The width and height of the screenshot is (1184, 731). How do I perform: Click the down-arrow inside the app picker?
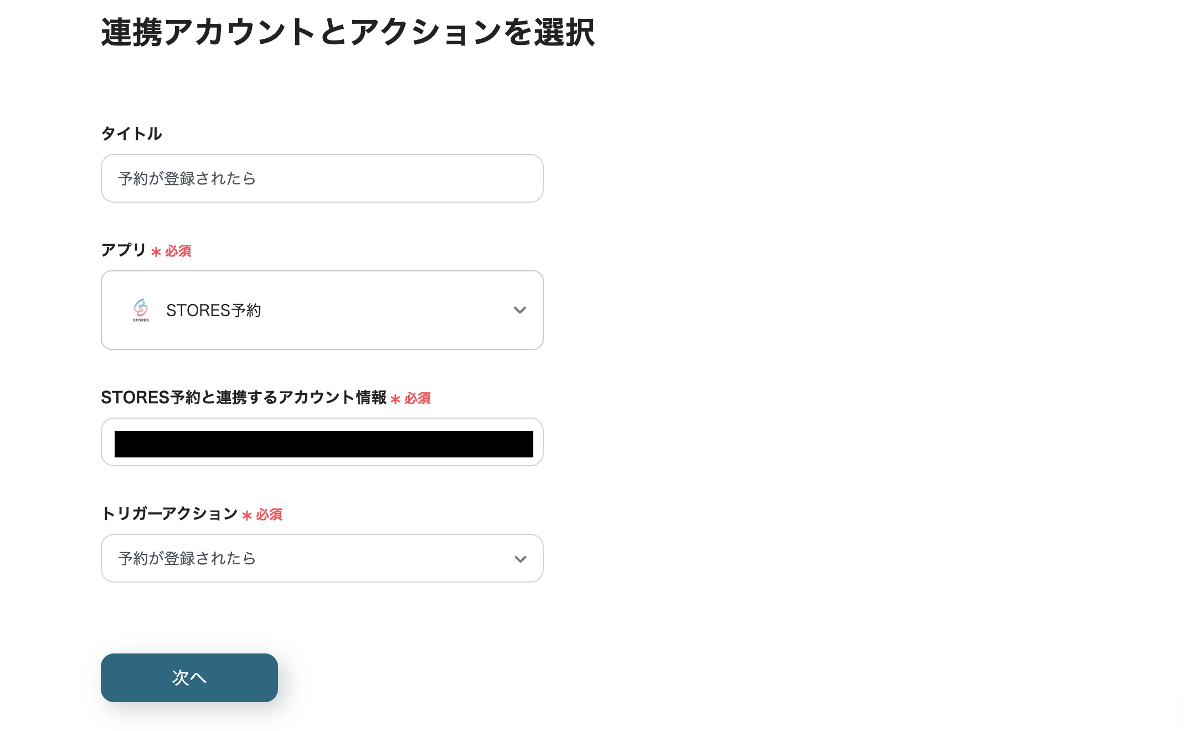(x=519, y=310)
